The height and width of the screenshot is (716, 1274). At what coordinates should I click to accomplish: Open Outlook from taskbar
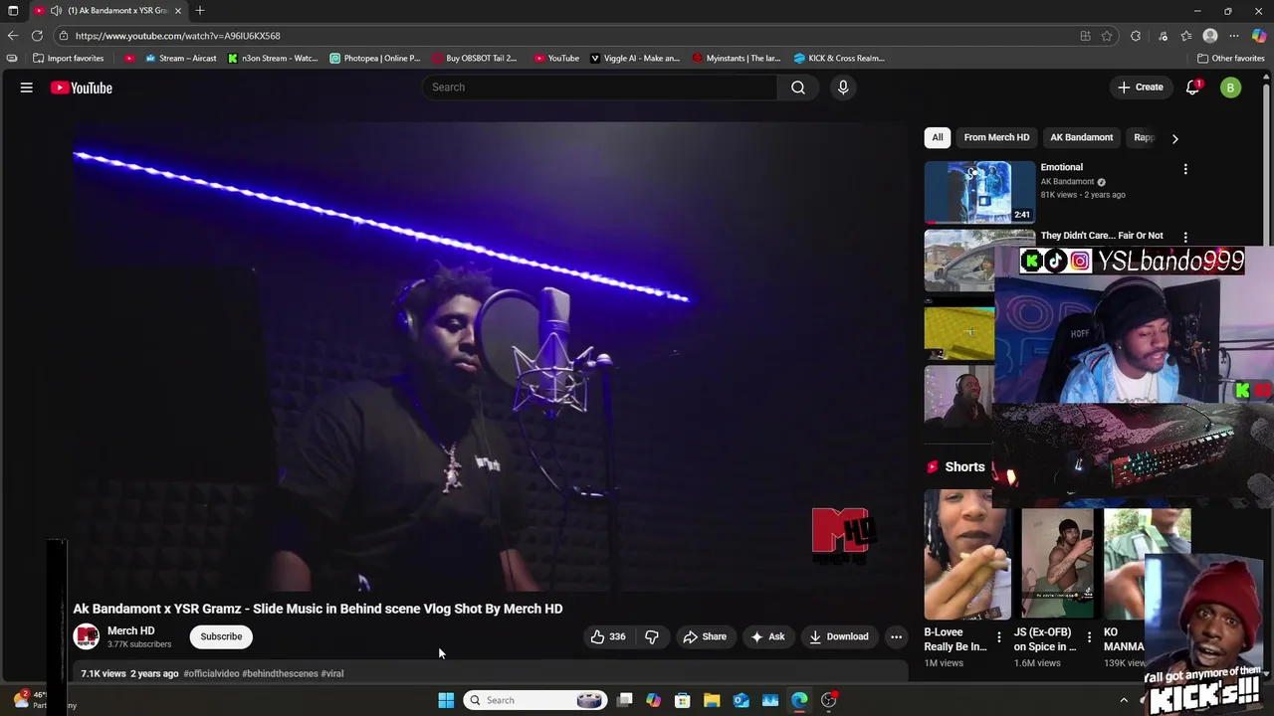[741, 700]
